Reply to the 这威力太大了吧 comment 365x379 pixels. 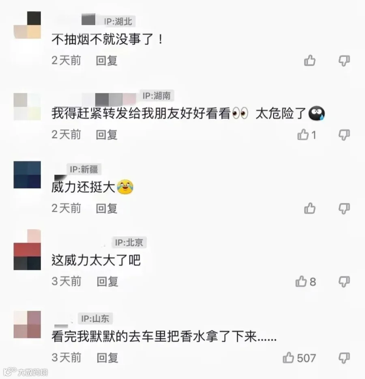tap(107, 282)
